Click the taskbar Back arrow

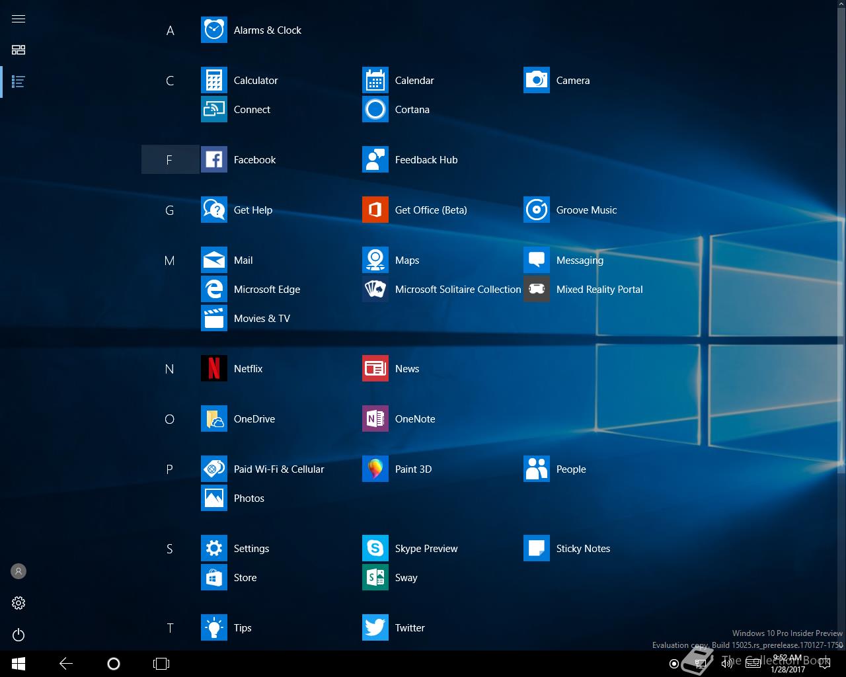(x=66, y=664)
